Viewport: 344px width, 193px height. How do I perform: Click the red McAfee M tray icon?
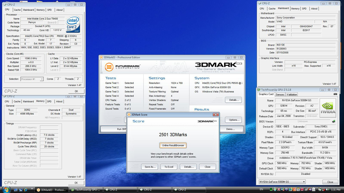[302, 190]
